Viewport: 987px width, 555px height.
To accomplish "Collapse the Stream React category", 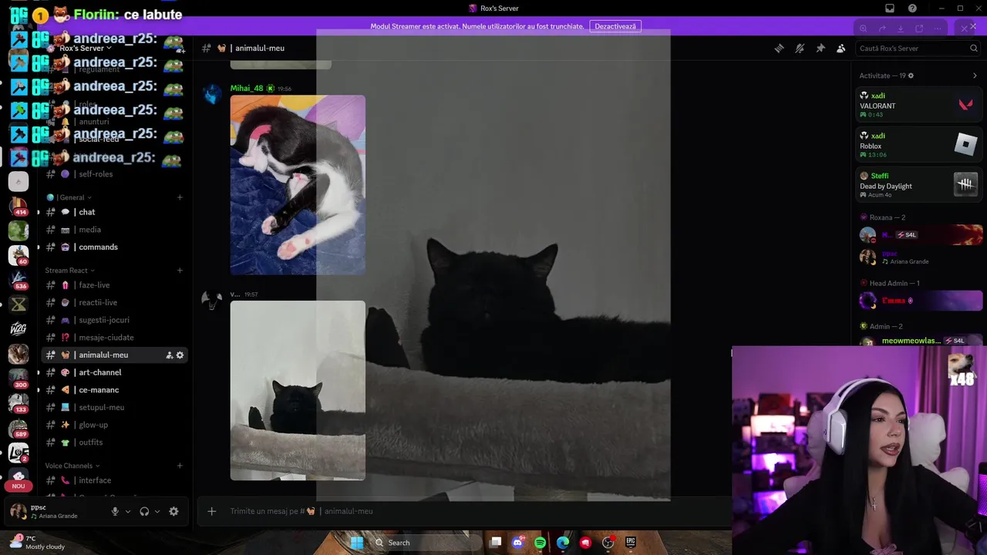I will pyautogui.click(x=69, y=271).
